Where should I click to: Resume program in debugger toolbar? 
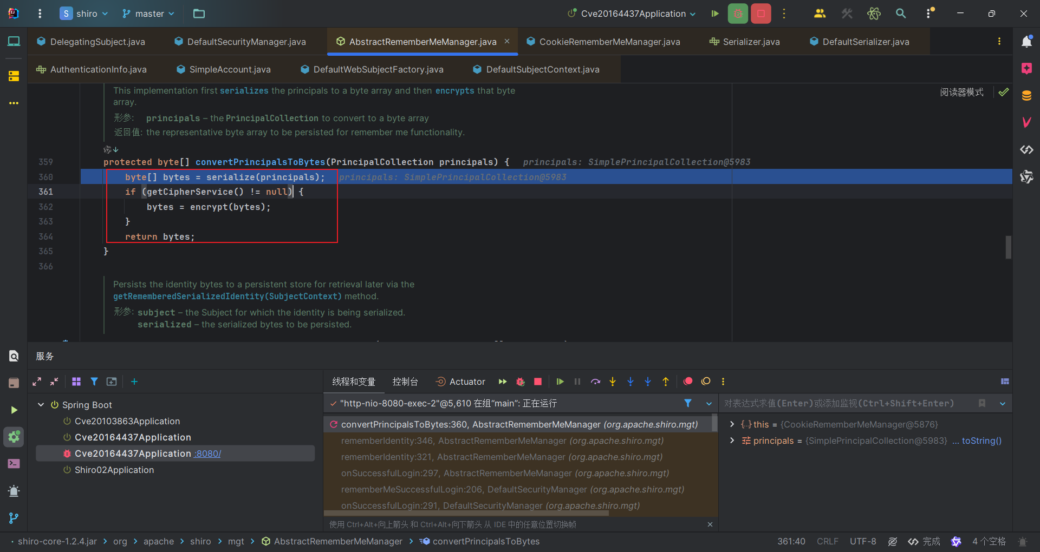tap(560, 382)
